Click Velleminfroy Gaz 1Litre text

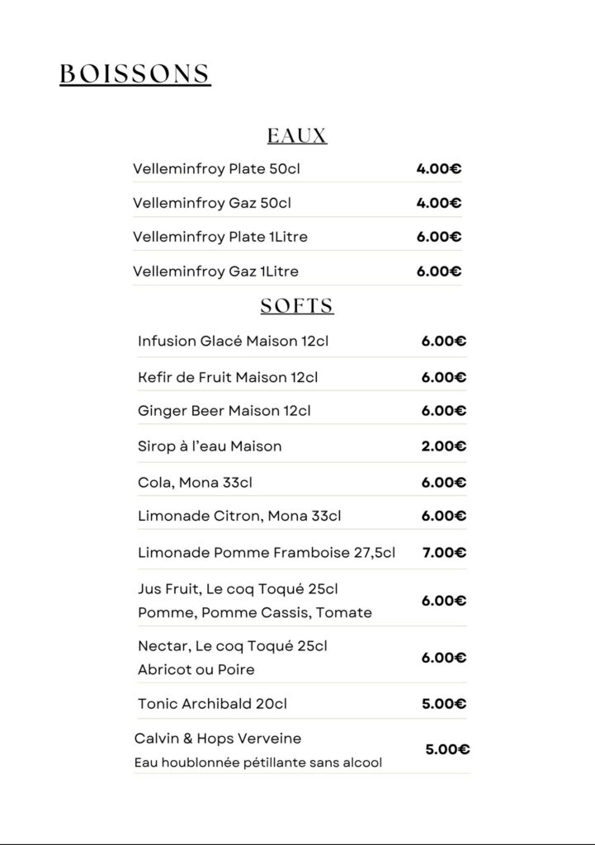[215, 271]
